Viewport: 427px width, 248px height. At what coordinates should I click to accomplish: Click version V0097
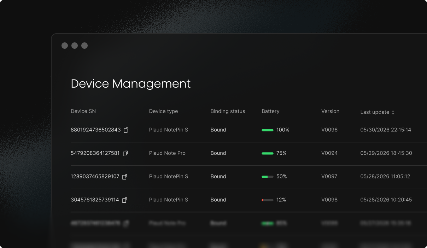coord(329,177)
